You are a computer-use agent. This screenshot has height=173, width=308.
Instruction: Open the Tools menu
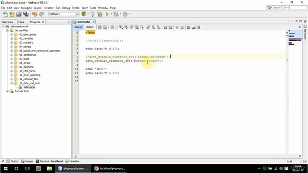(x=93, y=8)
